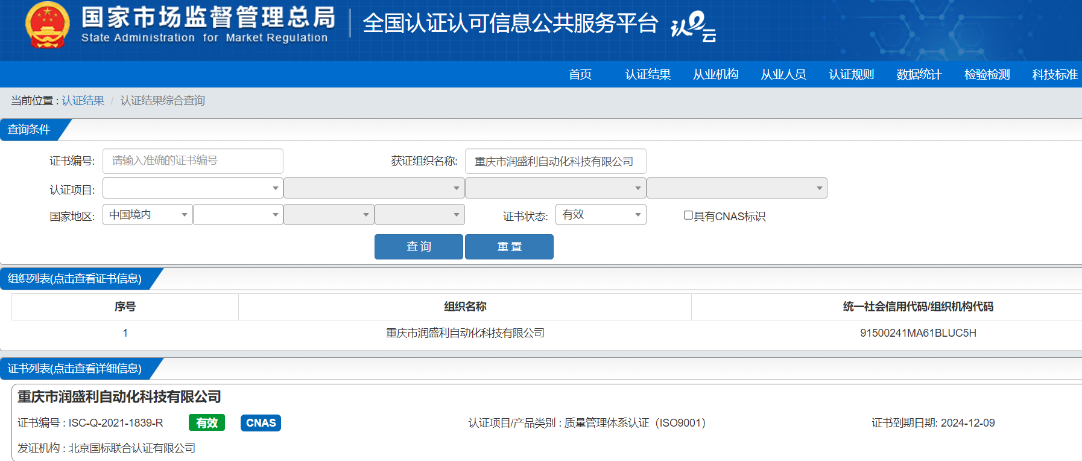Click the 重置 button
The image size is (1082, 461).
[x=509, y=247]
